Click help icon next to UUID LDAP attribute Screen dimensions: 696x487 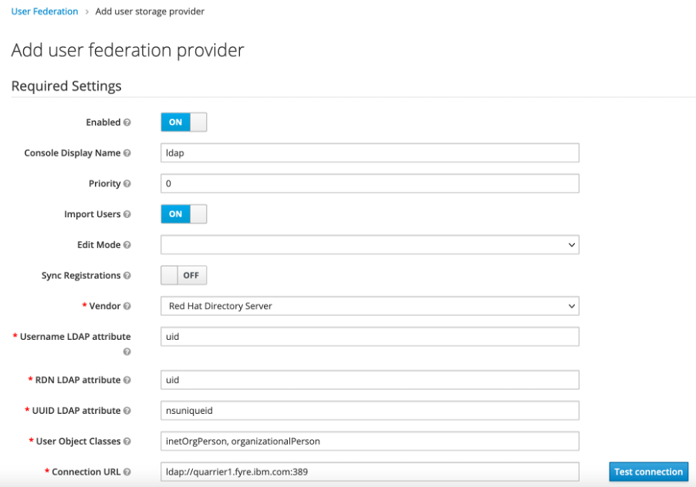[x=127, y=411]
